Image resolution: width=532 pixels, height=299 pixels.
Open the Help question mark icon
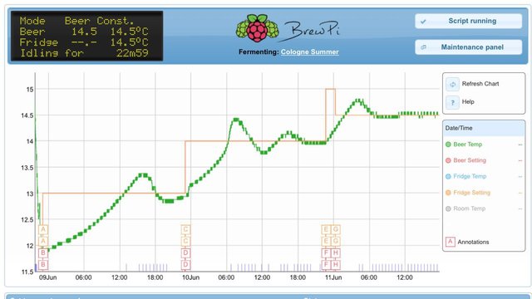(452, 102)
